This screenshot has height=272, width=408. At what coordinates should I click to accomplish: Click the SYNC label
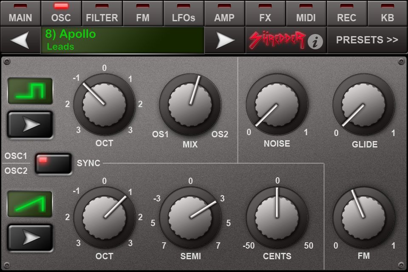pyautogui.click(x=88, y=163)
